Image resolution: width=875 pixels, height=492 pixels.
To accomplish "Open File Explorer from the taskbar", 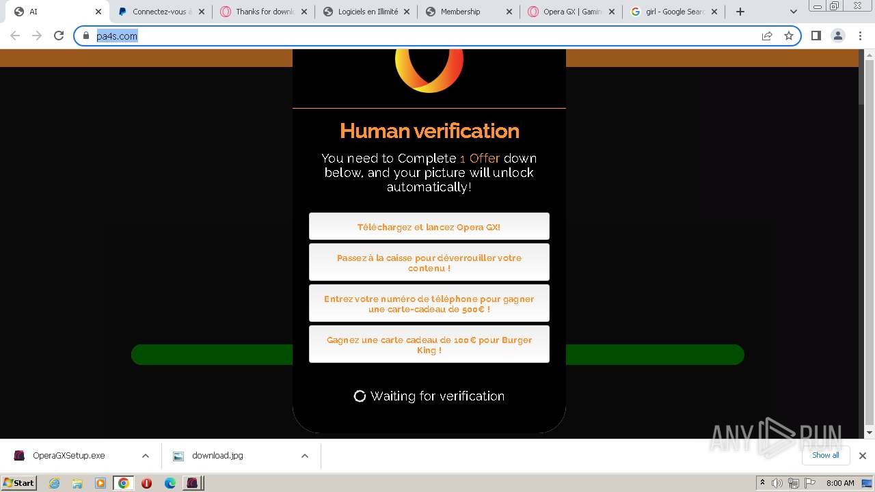I will (x=77, y=483).
